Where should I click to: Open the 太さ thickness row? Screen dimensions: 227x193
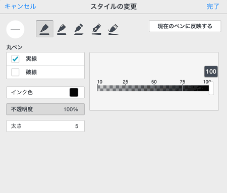pos(45,126)
